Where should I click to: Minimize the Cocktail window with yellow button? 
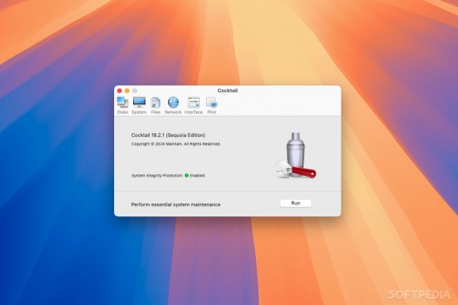[127, 91]
